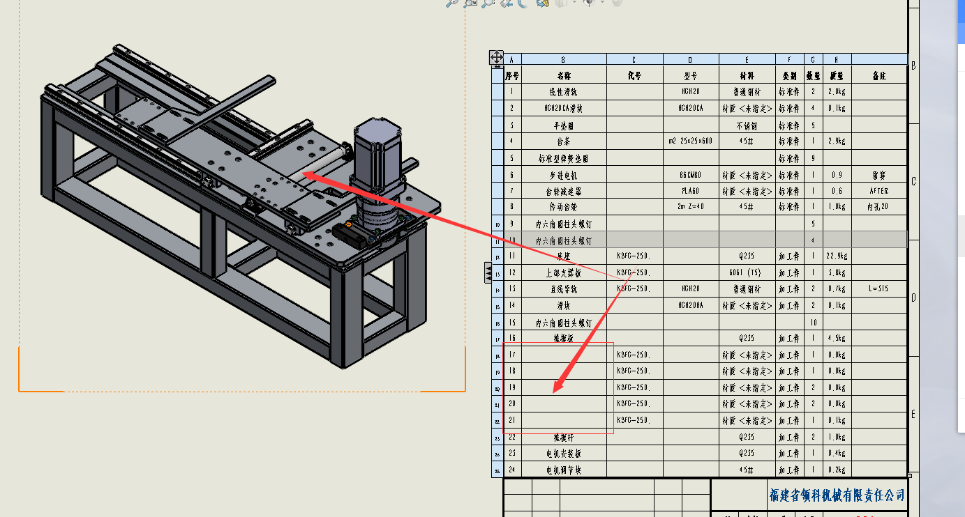Click the 内六角圆柱头螺钉 cell in highlighted item 10 row
965x517 pixels.
(x=564, y=241)
